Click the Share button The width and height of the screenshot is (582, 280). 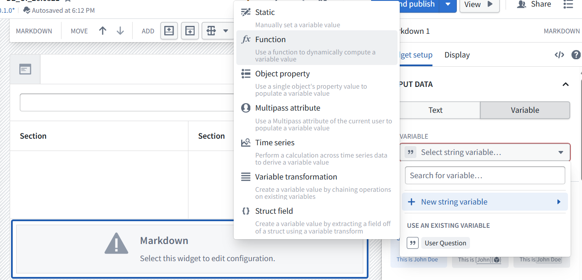pyautogui.click(x=534, y=4)
